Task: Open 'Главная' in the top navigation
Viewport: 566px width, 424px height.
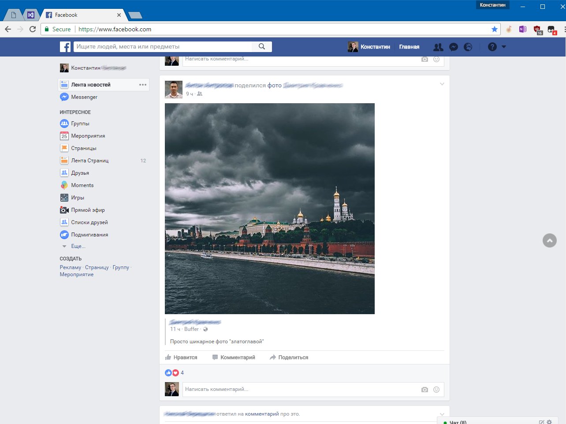Action: pyautogui.click(x=409, y=46)
